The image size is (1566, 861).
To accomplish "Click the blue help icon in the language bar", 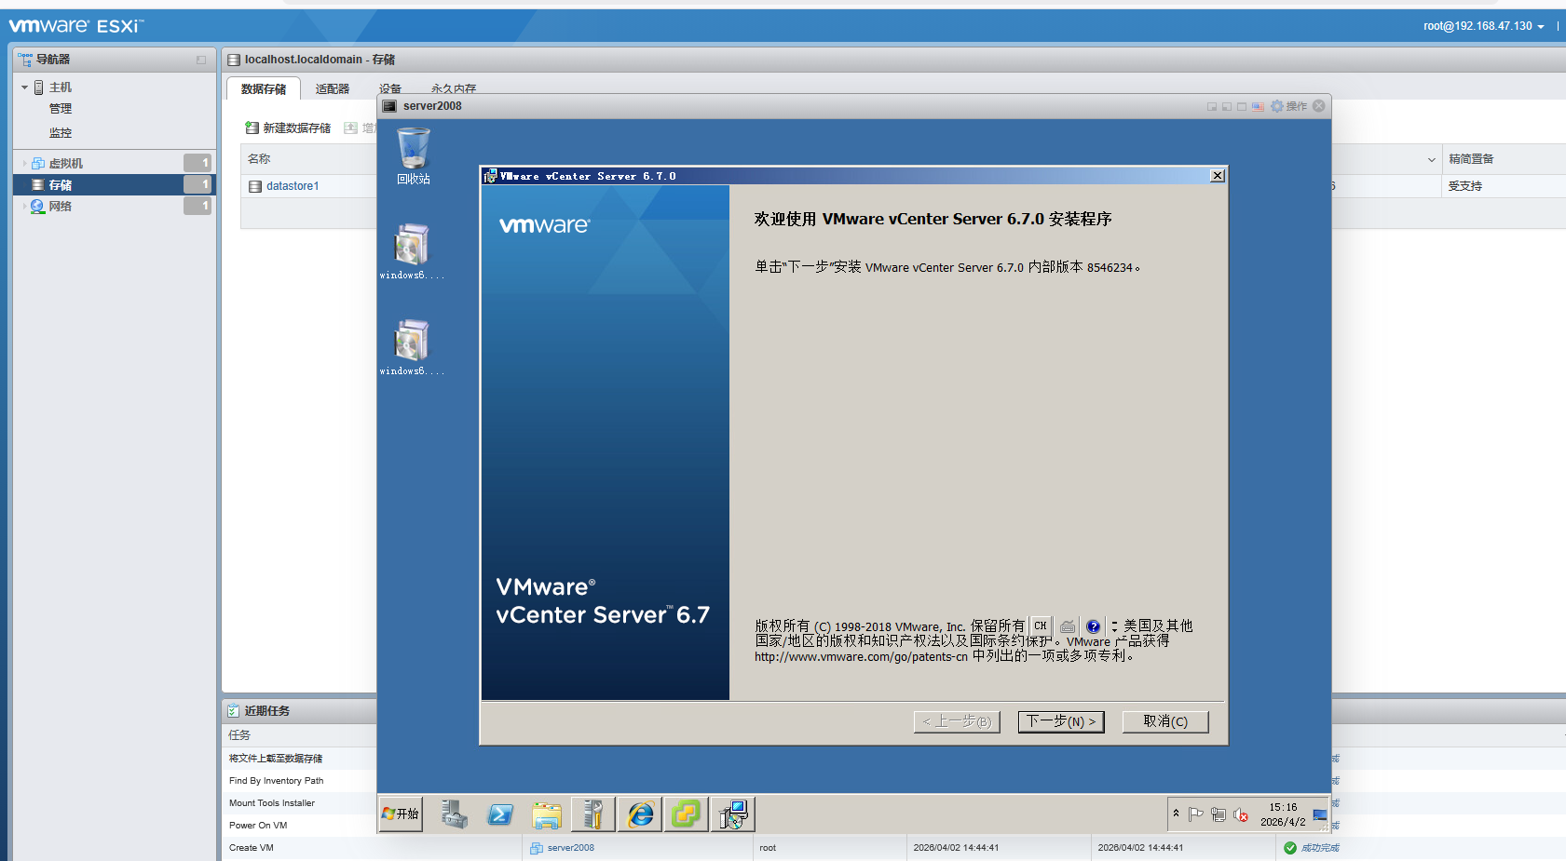I will [x=1094, y=626].
